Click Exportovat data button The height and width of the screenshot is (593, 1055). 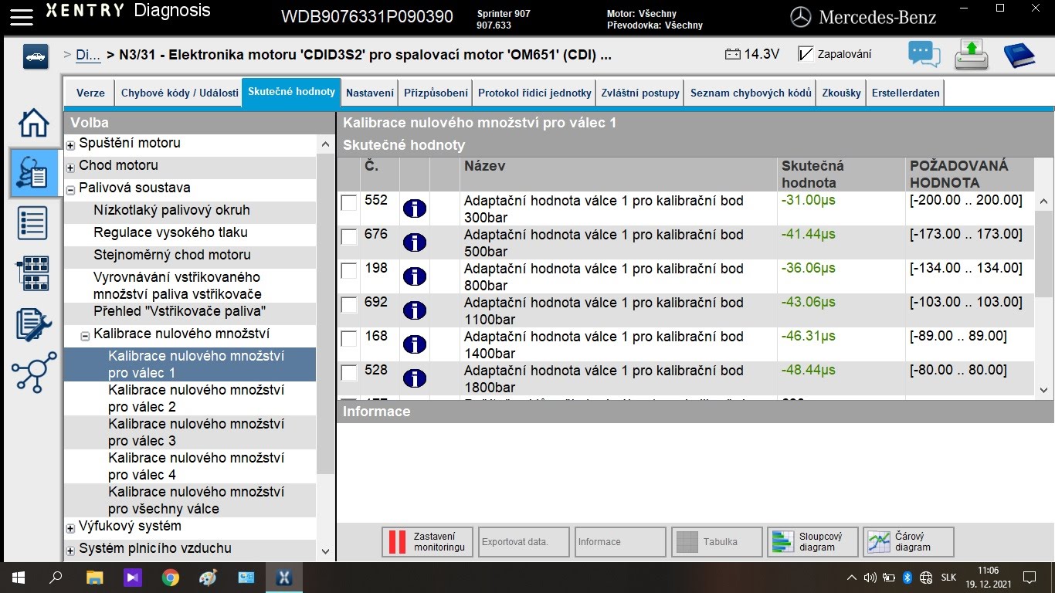[524, 542]
